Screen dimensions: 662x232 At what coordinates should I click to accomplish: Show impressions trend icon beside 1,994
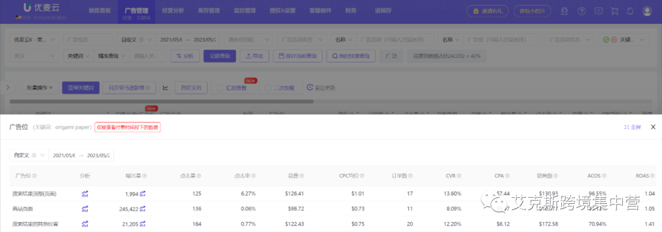[x=143, y=194]
